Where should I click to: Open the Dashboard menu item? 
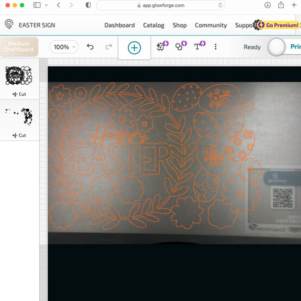pos(120,25)
